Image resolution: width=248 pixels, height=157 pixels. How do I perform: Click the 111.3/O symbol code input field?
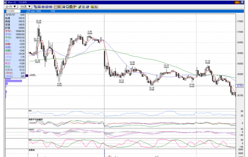[13, 11]
